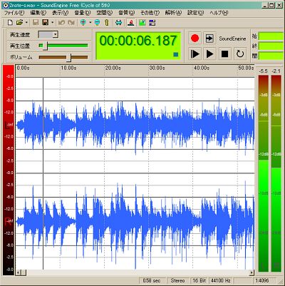Viewport: 285px width, 286px height.
Task: Click the small teal square in time display
Action: (176, 55)
